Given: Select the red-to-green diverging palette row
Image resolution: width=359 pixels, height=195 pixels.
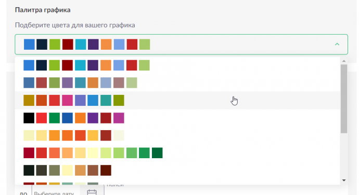Looking at the screenshot, I should click(177, 153).
